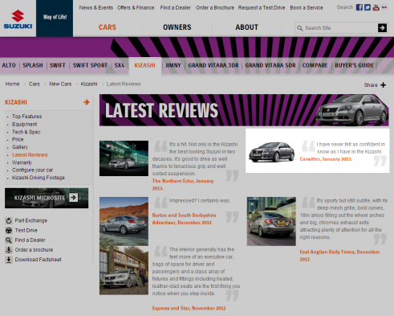Click the Share plus icon
394x316 pixels.
pos(383,85)
